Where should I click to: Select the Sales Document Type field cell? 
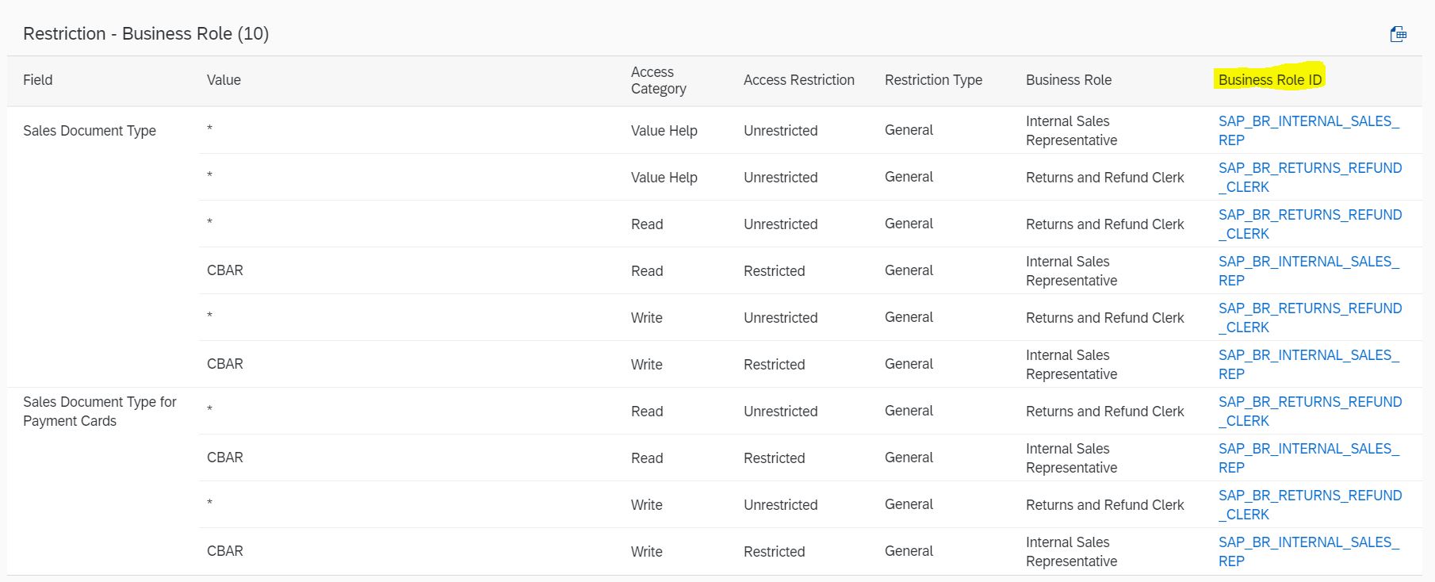(90, 131)
